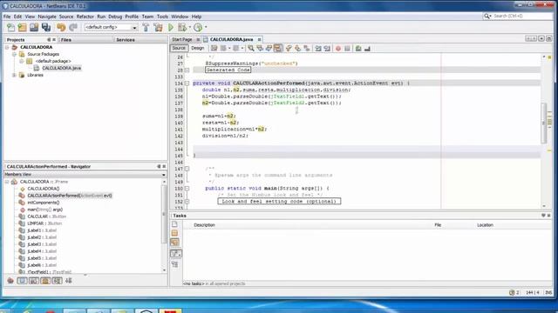558x313 pixels.
Task: Click the Profile Project icon
Action: 198,27
